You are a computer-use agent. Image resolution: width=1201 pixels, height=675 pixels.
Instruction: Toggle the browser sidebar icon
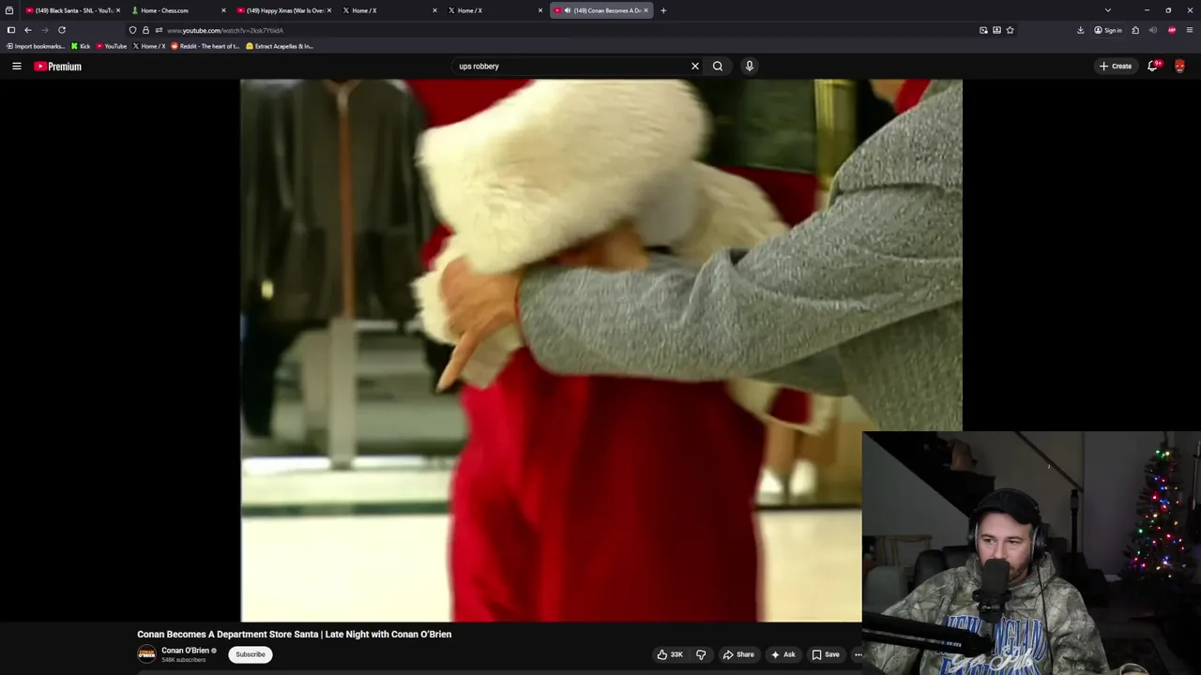(10, 30)
